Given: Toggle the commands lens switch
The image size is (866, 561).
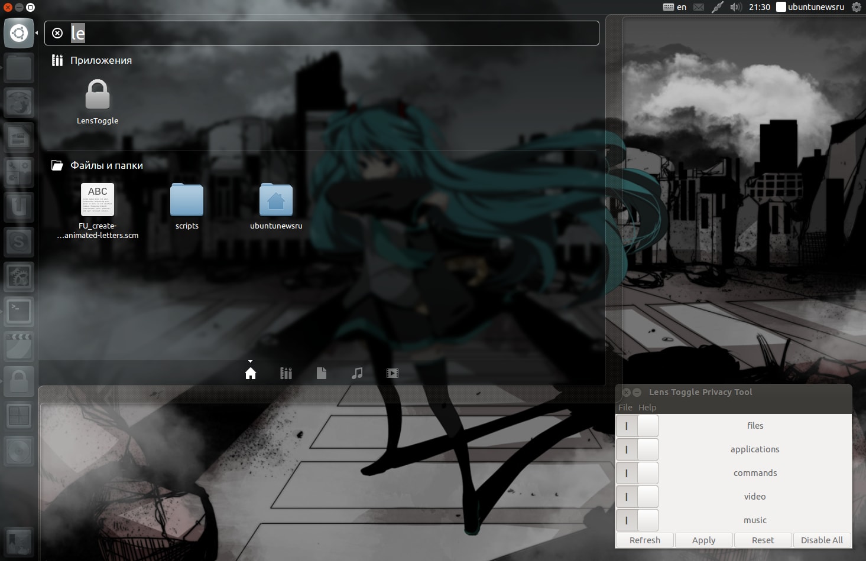Looking at the screenshot, I should 637,473.
